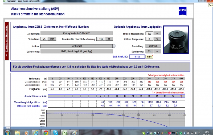Open the Hilfe button for BC

click(x=149, y=57)
